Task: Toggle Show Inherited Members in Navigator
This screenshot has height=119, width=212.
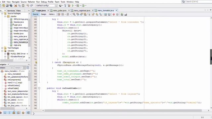Action: click(1, 112)
